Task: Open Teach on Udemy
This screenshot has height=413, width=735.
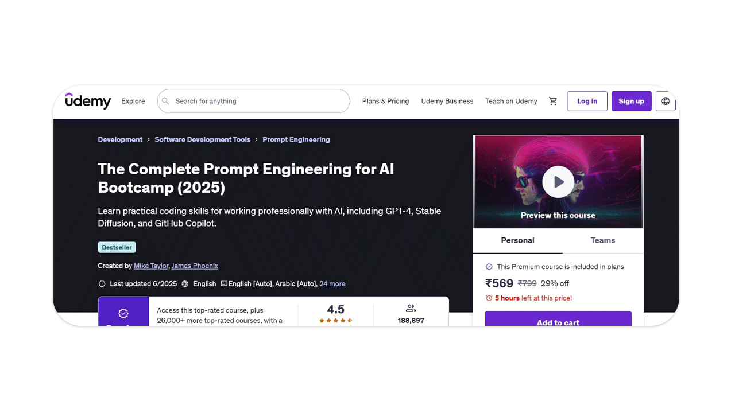Action: click(x=511, y=101)
